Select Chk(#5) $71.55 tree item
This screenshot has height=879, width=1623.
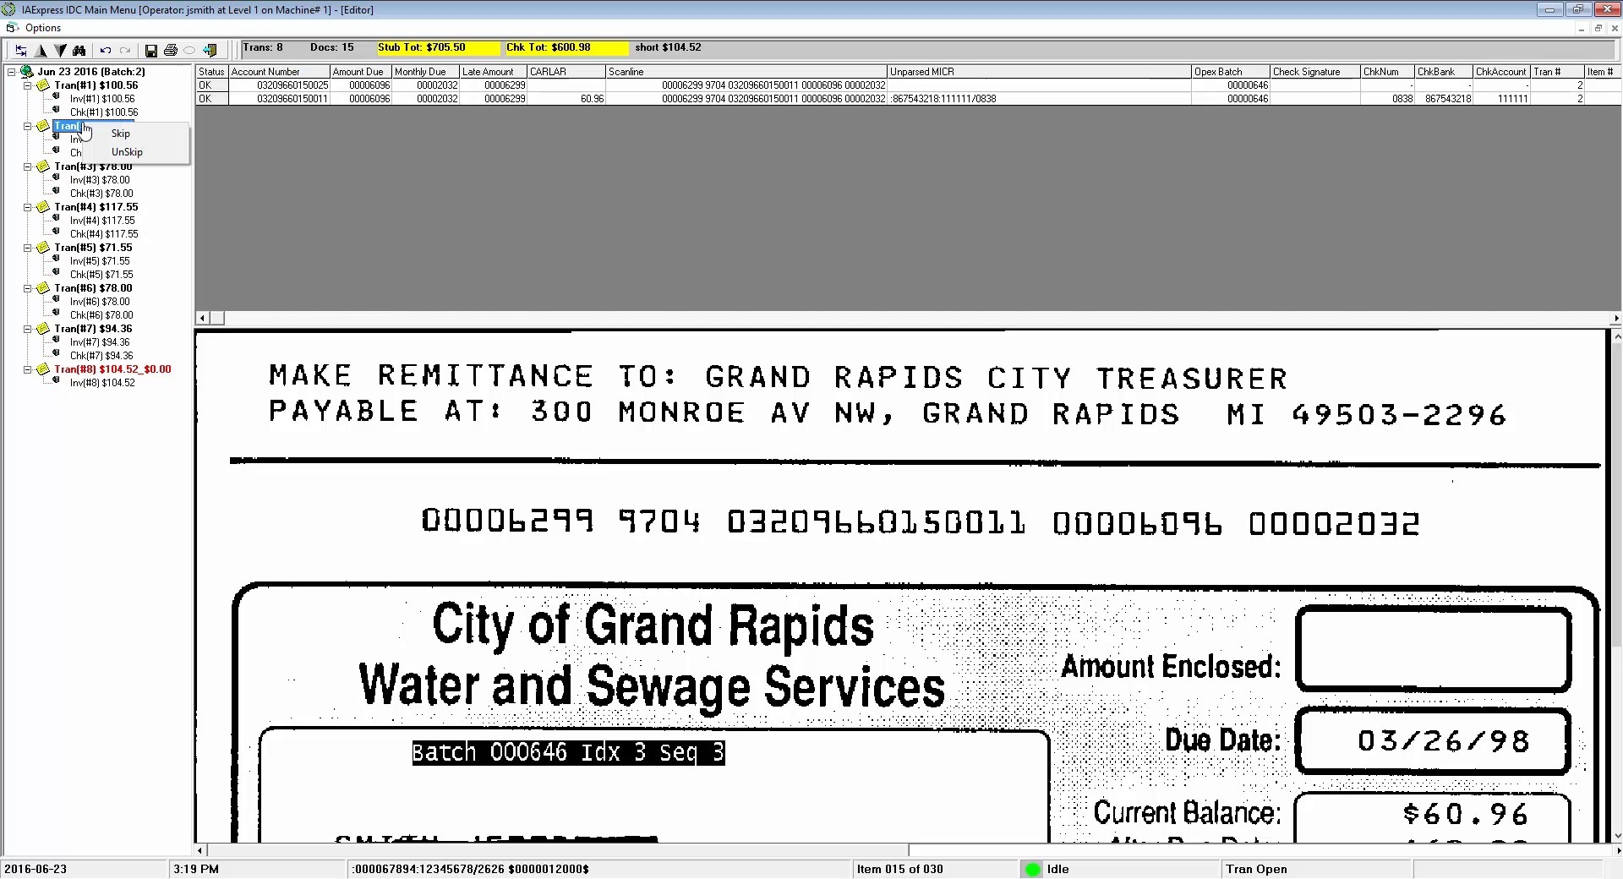(101, 275)
